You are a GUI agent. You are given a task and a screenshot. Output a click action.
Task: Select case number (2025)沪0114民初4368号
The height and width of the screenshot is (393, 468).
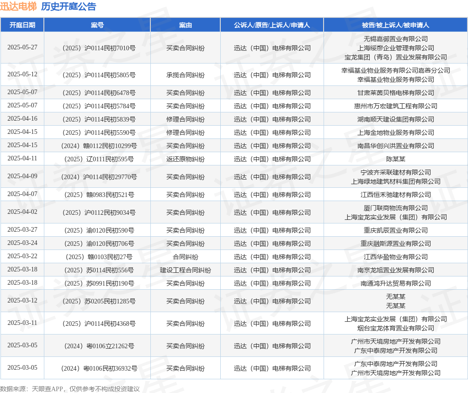click(x=99, y=324)
